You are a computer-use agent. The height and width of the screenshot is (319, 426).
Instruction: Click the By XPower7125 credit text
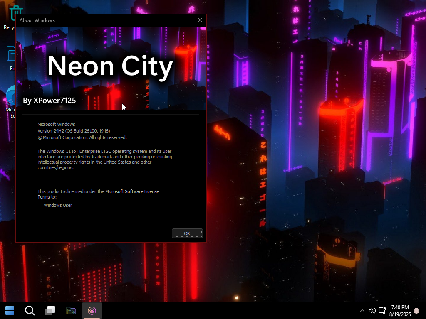tap(50, 101)
